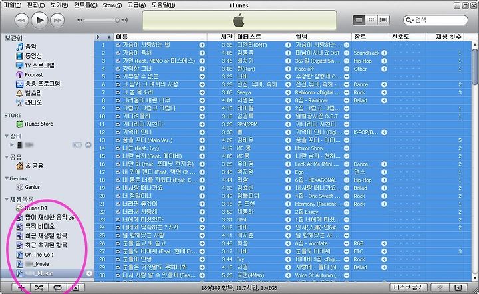Open search options dropdown magnifier
Image resolution: width=479 pixels, height=294 pixels.
tap(409, 20)
